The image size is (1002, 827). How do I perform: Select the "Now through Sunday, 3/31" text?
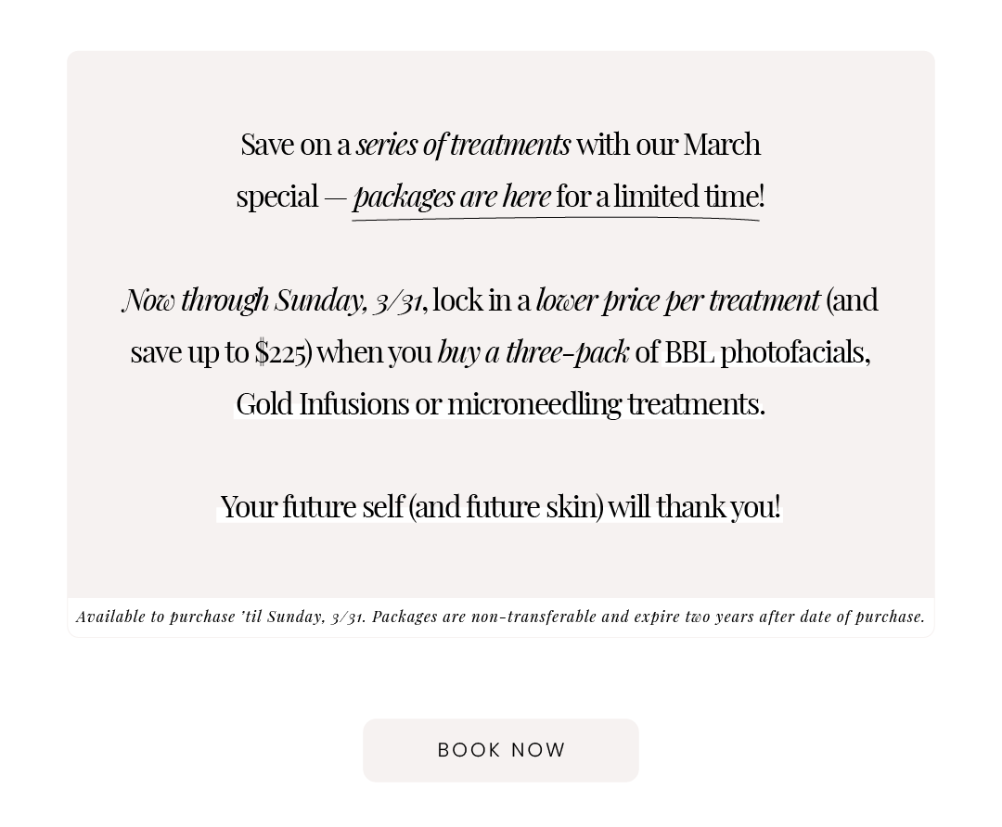[273, 300]
